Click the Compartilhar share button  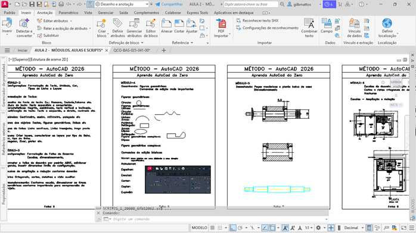169,4
